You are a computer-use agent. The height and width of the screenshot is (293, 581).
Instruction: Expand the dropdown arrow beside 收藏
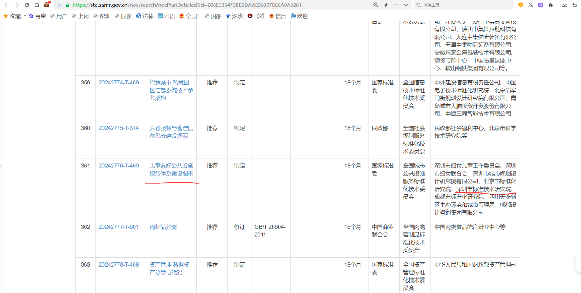25,16
